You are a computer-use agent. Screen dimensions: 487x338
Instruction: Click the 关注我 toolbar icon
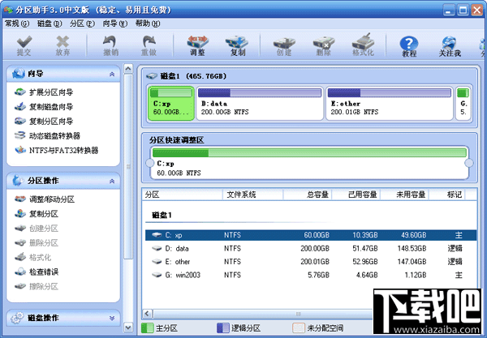(x=450, y=46)
